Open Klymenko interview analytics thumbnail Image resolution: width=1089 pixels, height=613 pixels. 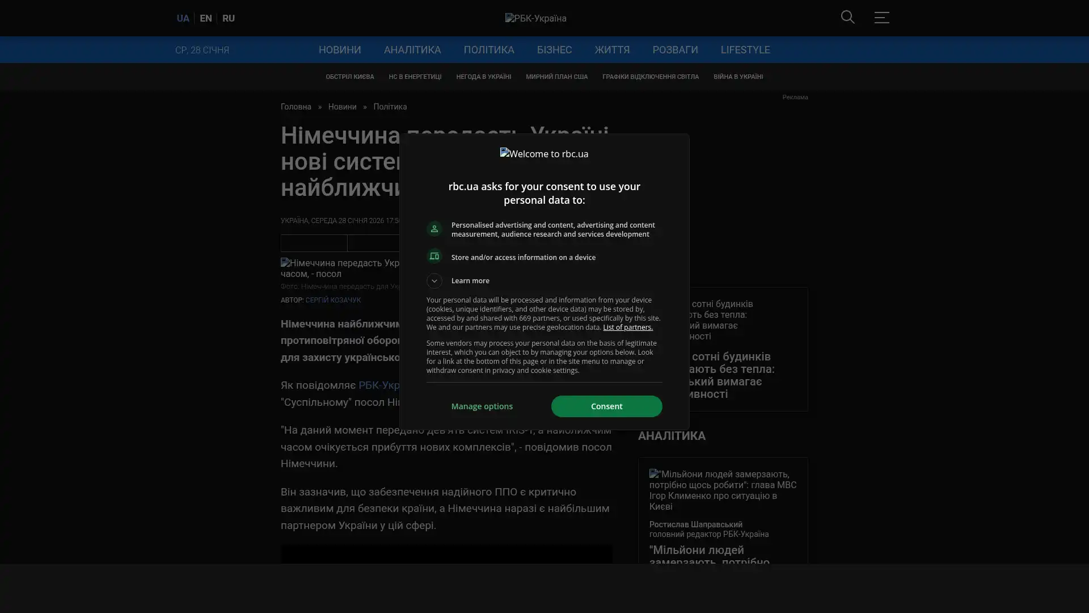[x=723, y=490]
